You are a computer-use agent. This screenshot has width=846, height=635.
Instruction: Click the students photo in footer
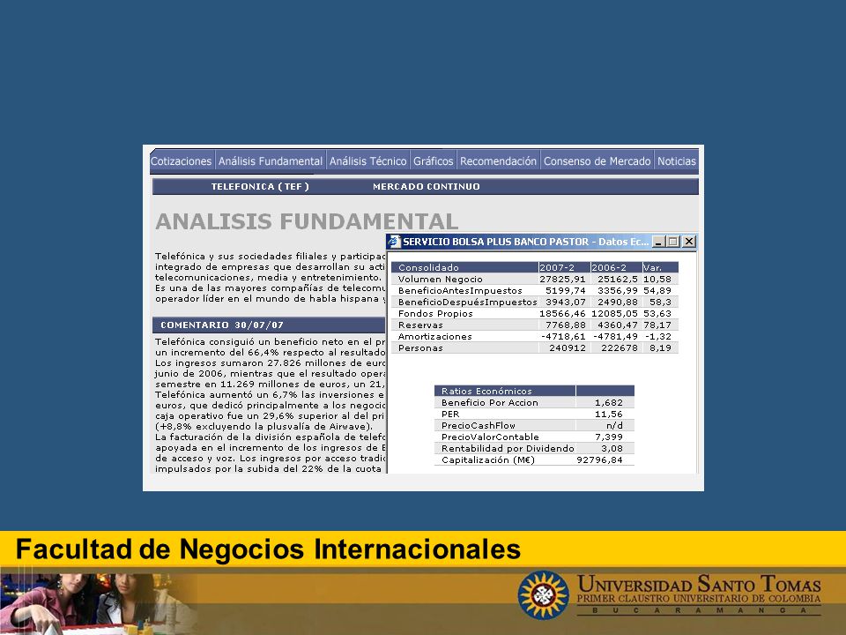click(98, 603)
